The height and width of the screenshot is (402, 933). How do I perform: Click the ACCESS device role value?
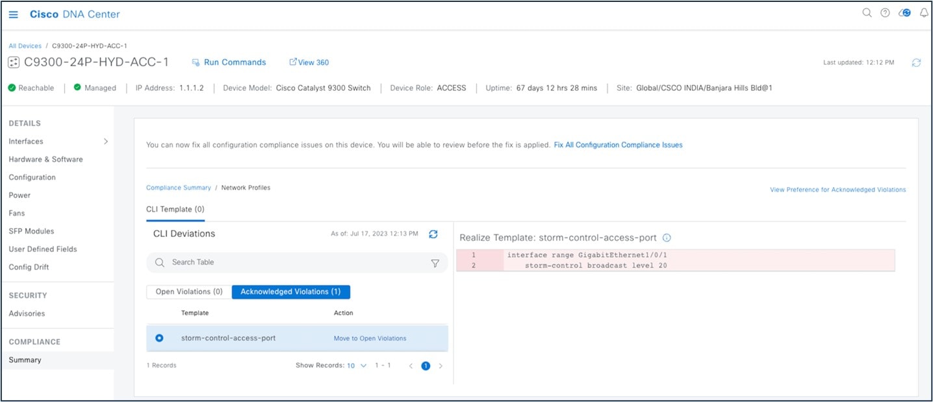click(x=452, y=88)
